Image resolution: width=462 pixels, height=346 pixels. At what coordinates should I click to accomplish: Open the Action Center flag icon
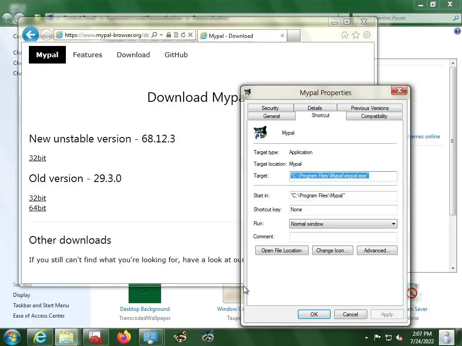(x=377, y=337)
